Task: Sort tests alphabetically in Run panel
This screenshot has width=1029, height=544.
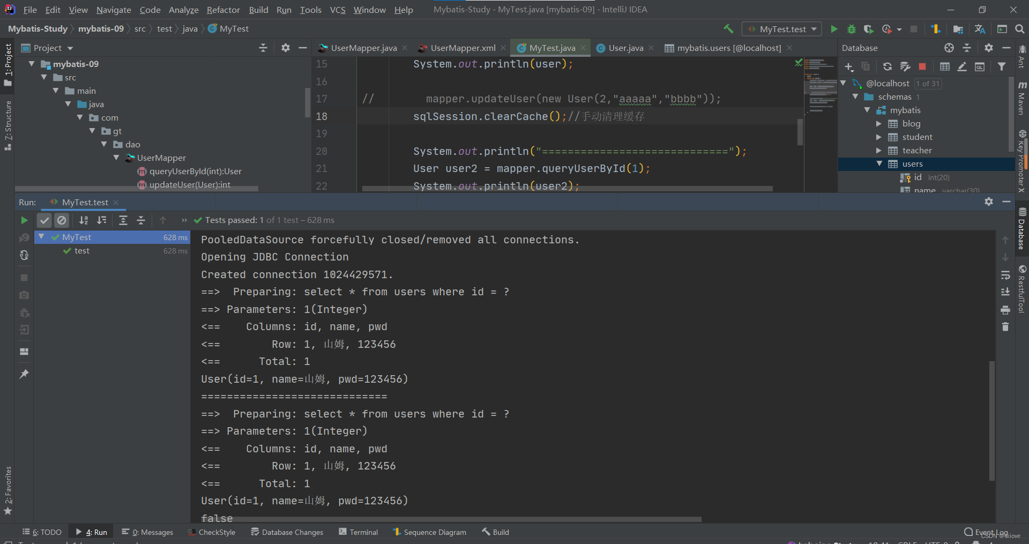Action: click(x=84, y=220)
